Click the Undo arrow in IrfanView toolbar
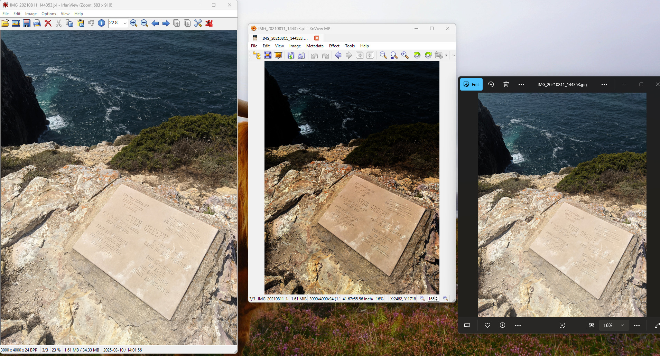This screenshot has height=356, width=660. [91, 23]
